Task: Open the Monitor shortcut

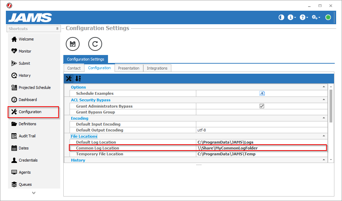Action: (21, 51)
